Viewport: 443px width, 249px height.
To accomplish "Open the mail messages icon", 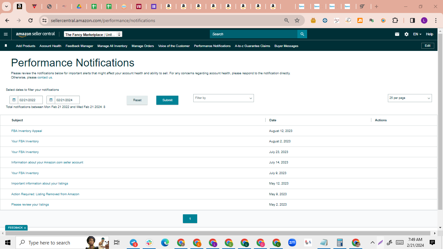I will pyautogui.click(x=397, y=34).
